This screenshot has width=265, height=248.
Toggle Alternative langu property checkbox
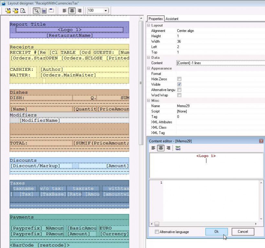point(179,90)
